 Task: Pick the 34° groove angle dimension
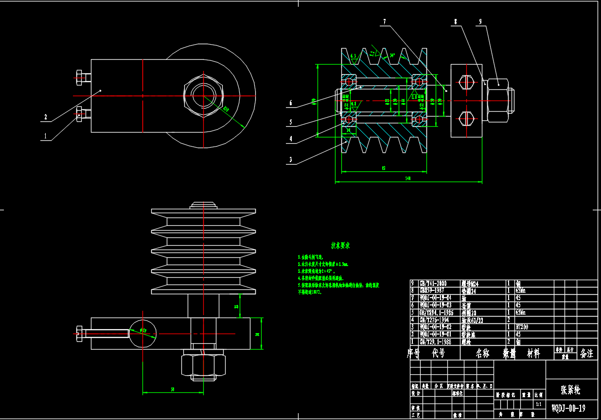coord(392,56)
